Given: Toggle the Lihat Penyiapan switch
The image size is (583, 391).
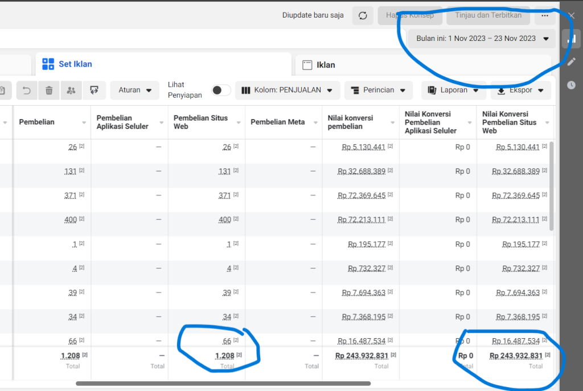Looking at the screenshot, I should [221, 90].
